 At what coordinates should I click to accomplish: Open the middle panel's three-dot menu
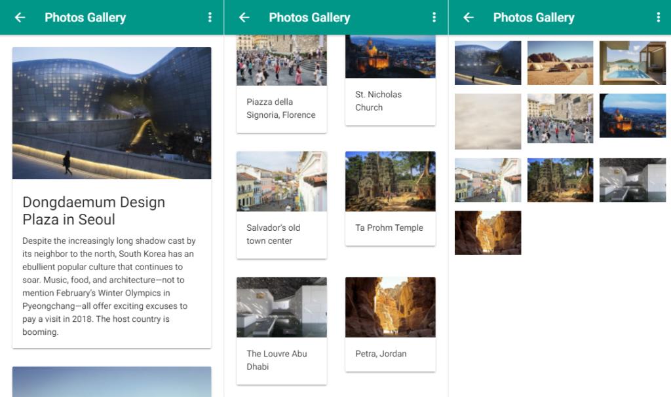coord(434,17)
